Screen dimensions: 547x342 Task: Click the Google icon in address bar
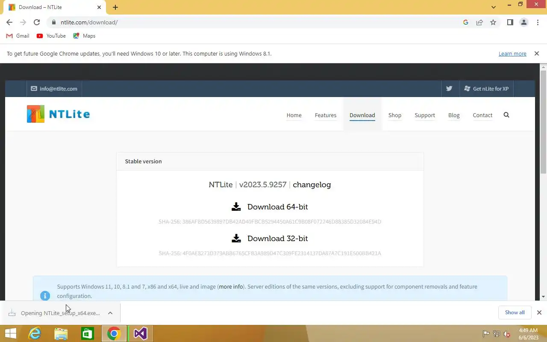[466, 22]
